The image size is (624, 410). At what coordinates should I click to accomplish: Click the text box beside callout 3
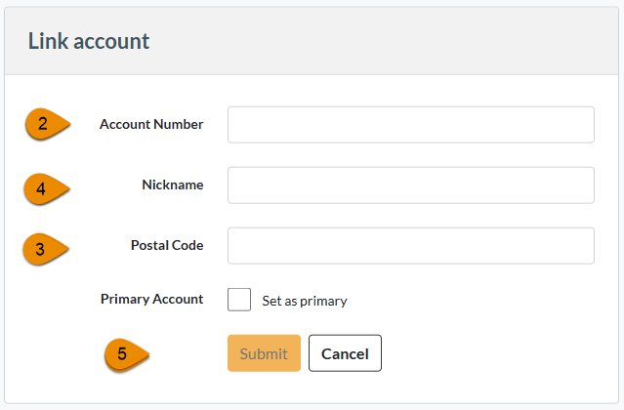point(410,246)
